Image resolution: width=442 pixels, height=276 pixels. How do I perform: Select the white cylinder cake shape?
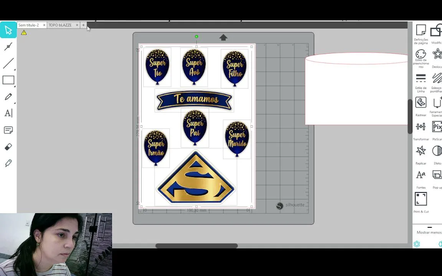[x=356, y=89]
